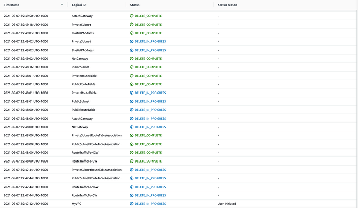
Task: Select PrivateSubnetRouteTableAssociation DELETE_COMPLETE row name
Action: click(x=97, y=135)
